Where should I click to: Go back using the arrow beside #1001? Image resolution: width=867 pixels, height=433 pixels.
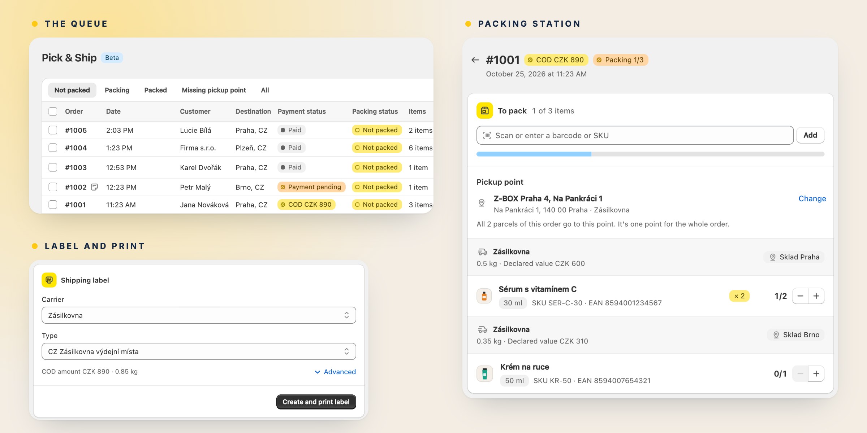(475, 60)
